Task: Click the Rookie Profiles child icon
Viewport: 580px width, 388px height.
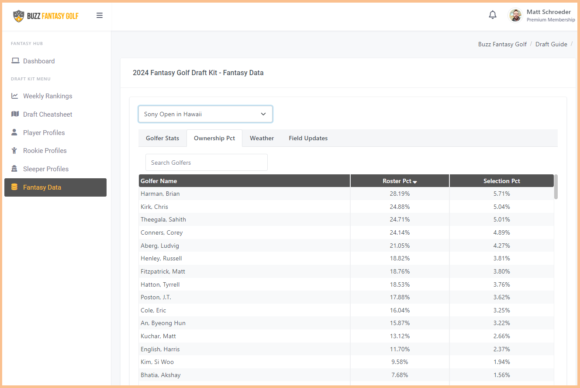Action: pos(14,150)
